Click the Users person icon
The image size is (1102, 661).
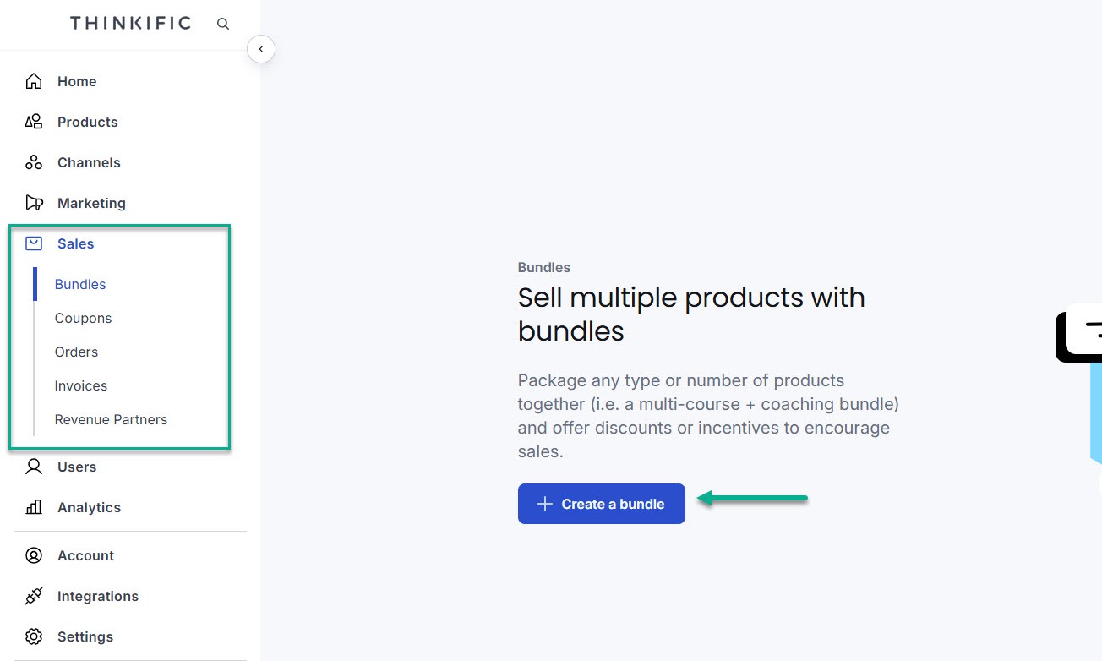click(34, 467)
